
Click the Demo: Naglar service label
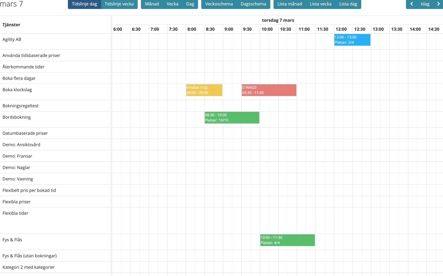tap(16, 168)
